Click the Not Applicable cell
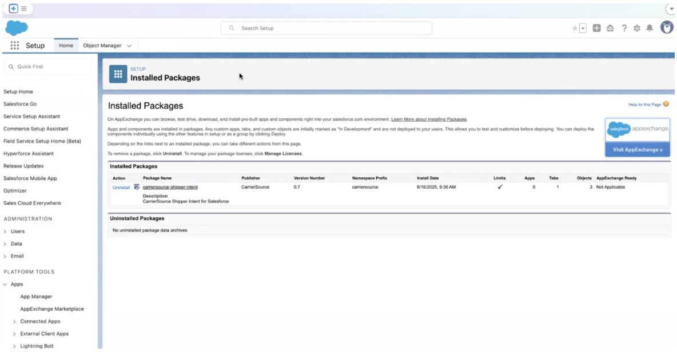The width and height of the screenshot is (677, 359). click(611, 188)
